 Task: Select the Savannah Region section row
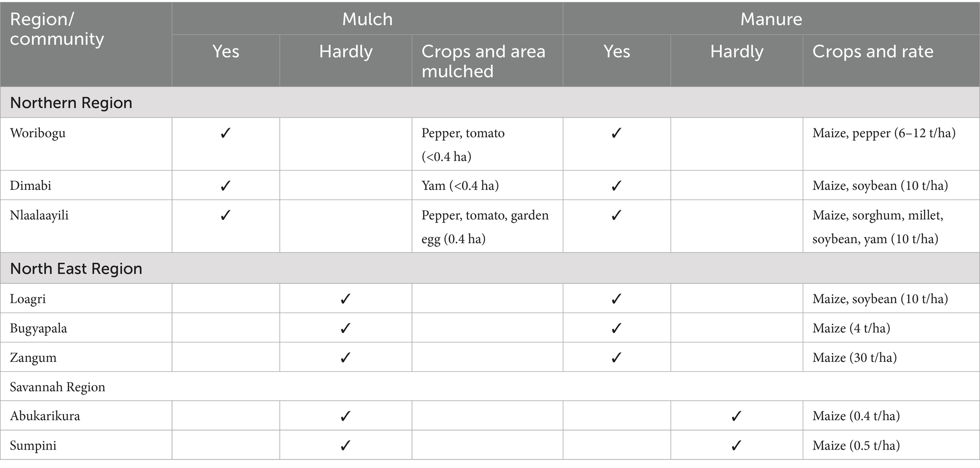[57, 387]
